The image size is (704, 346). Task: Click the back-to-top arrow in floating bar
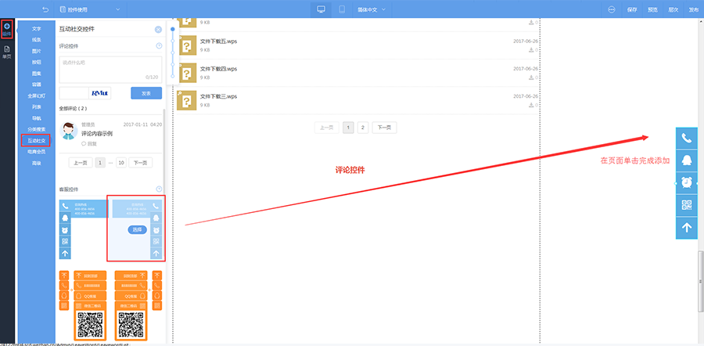point(687,228)
